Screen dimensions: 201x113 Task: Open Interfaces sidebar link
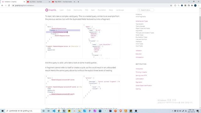(139, 41)
